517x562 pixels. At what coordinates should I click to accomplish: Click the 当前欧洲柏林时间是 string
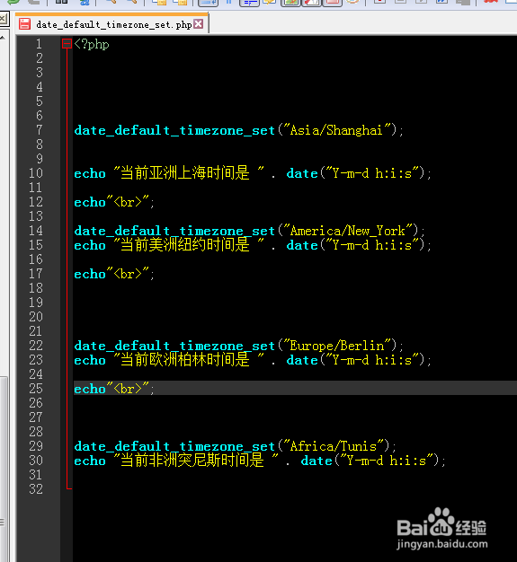pos(189,359)
